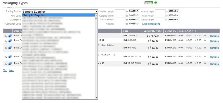Viewport: 223px width, 103px height.
Task: Click code cell EXP8.56.015
Action: (x=130, y=41)
